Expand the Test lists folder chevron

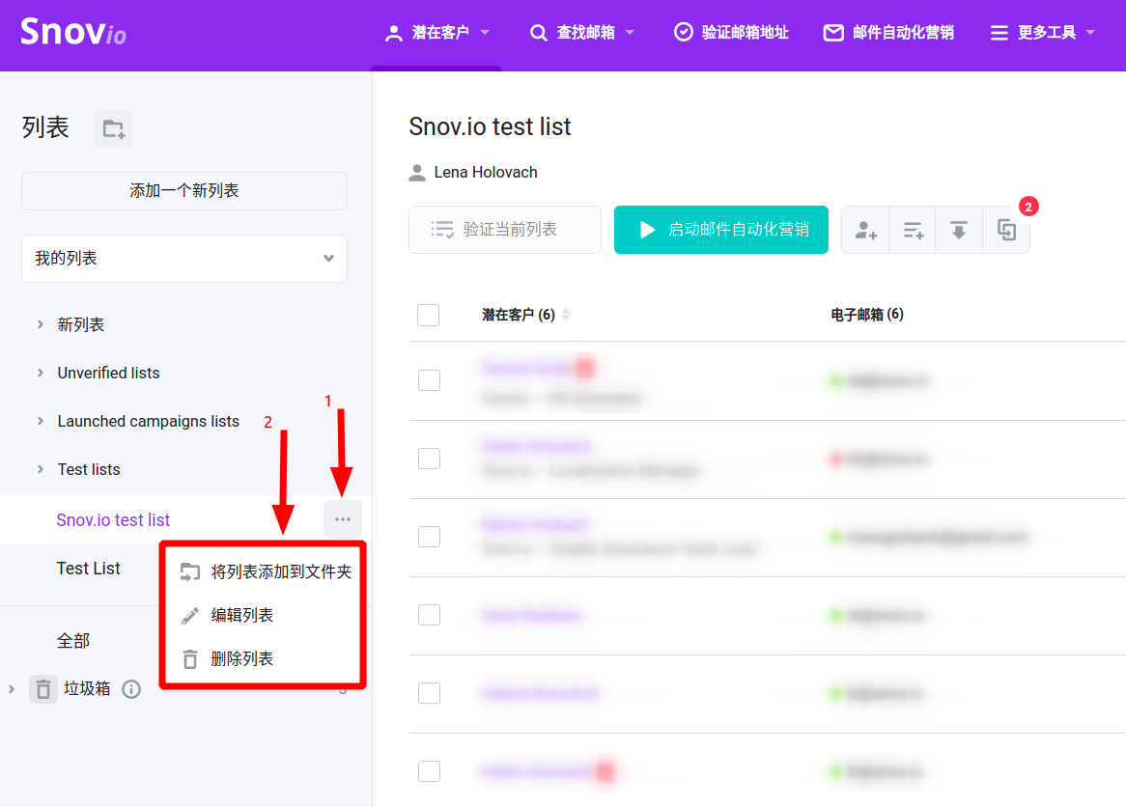[x=41, y=469]
